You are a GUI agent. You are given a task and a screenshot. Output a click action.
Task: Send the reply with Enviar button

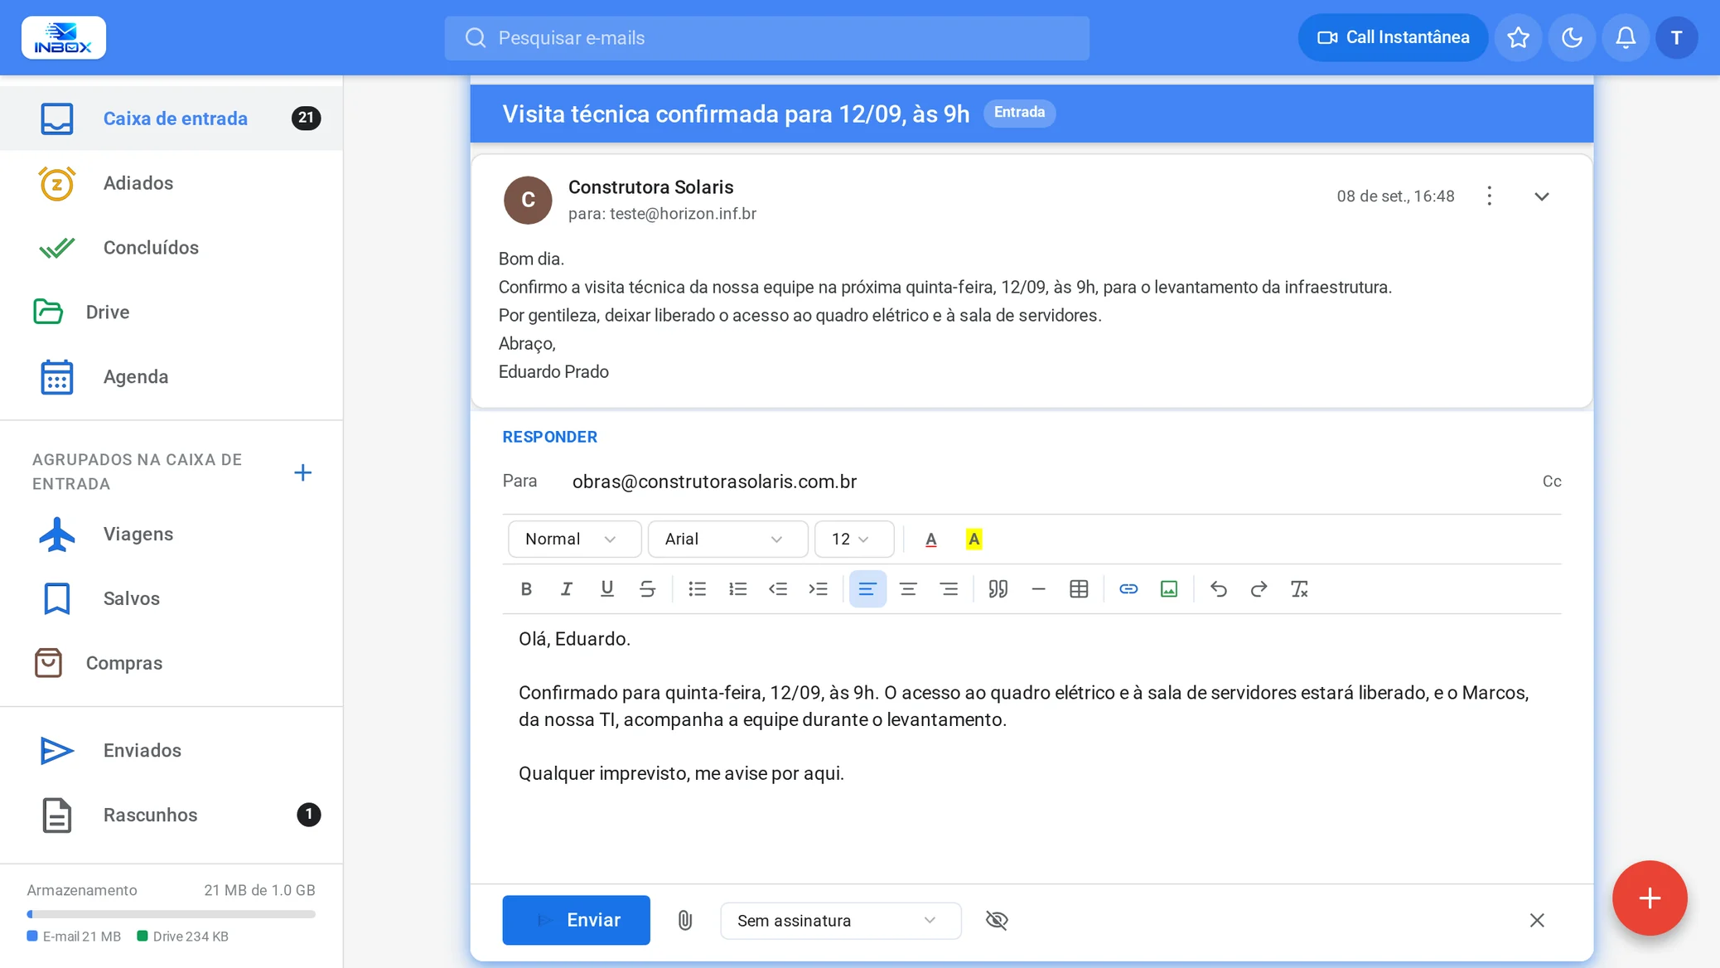point(576,920)
